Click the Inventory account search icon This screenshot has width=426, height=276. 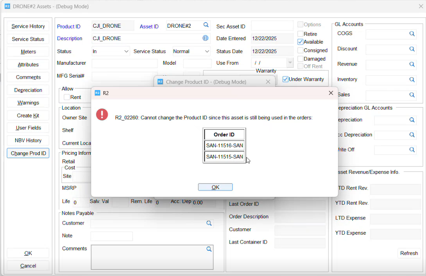tap(412, 80)
